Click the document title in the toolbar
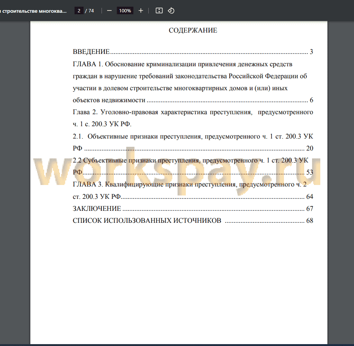The height and width of the screenshot is (346, 354). [x=33, y=11]
